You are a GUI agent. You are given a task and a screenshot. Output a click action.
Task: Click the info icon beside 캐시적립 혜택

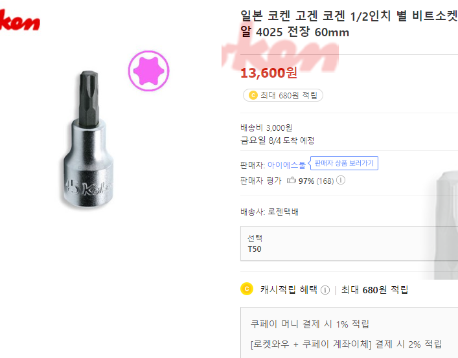tap(325, 289)
